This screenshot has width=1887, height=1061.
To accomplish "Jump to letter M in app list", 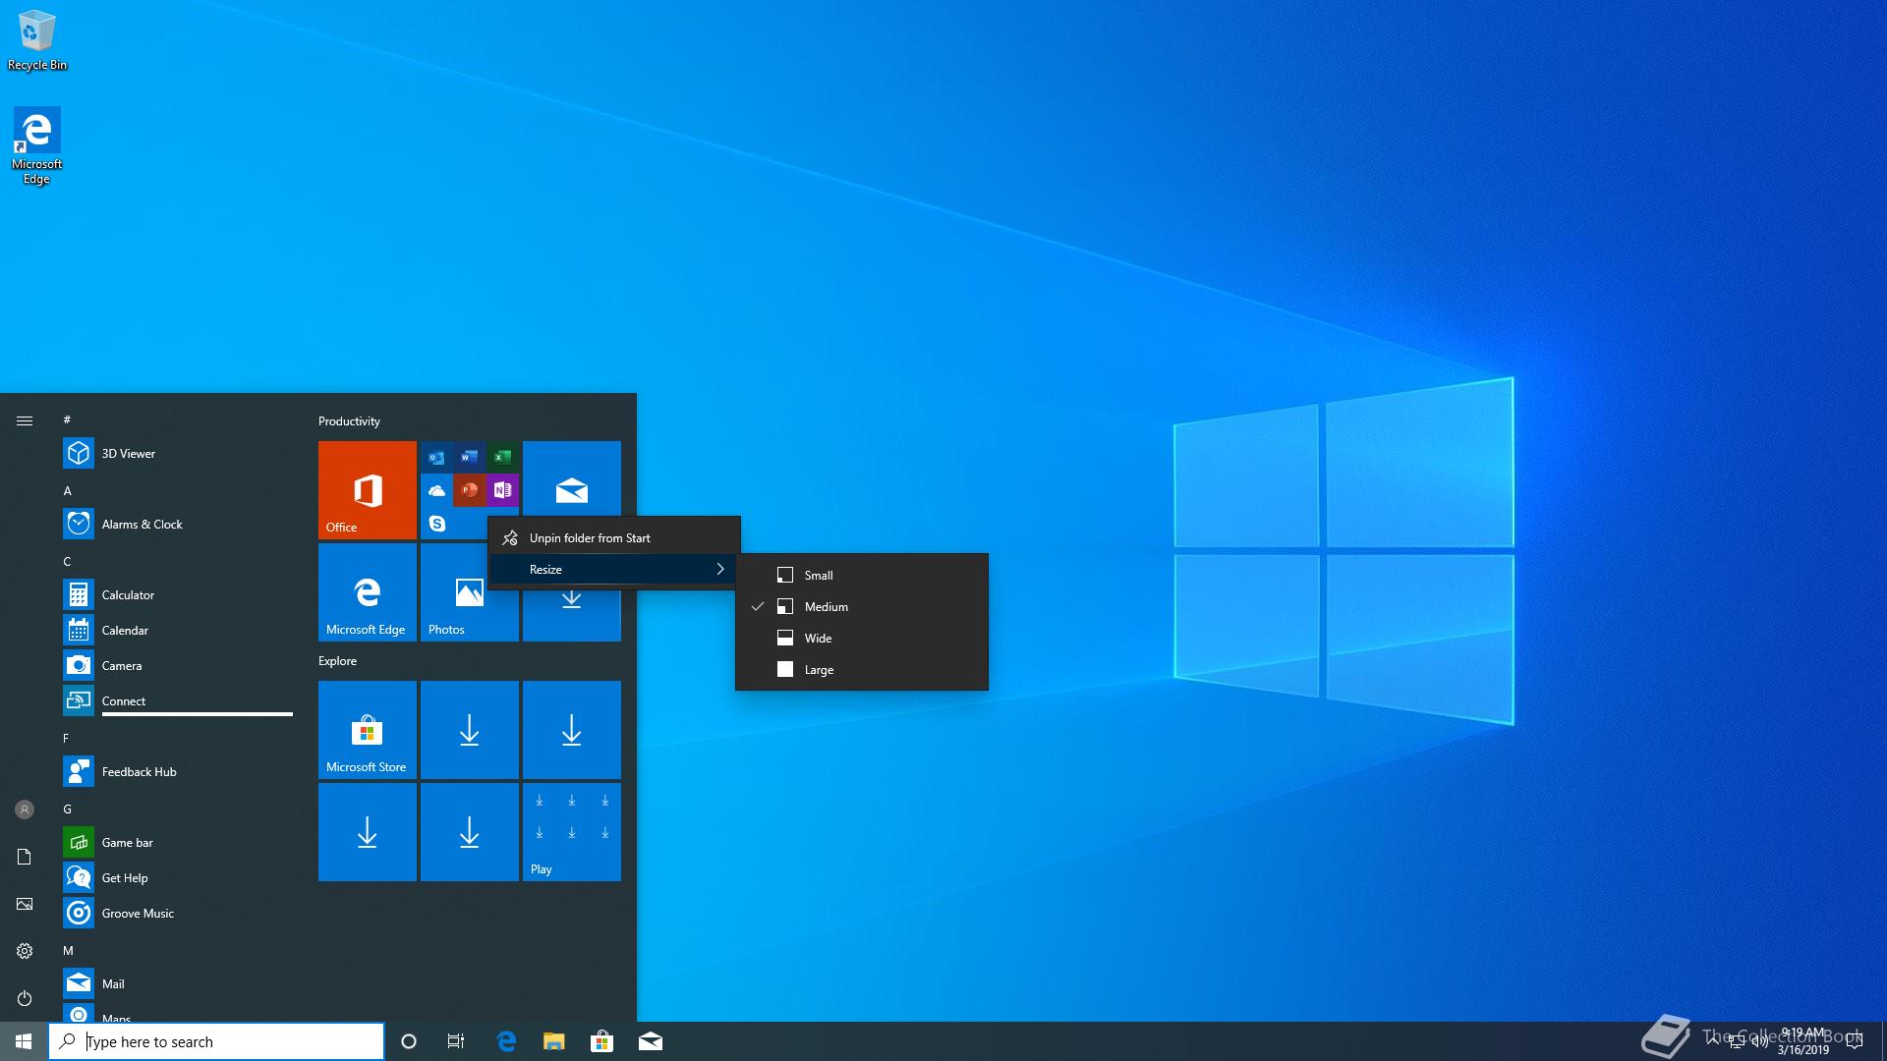I will pyautogui.click(x=68, y=950).
